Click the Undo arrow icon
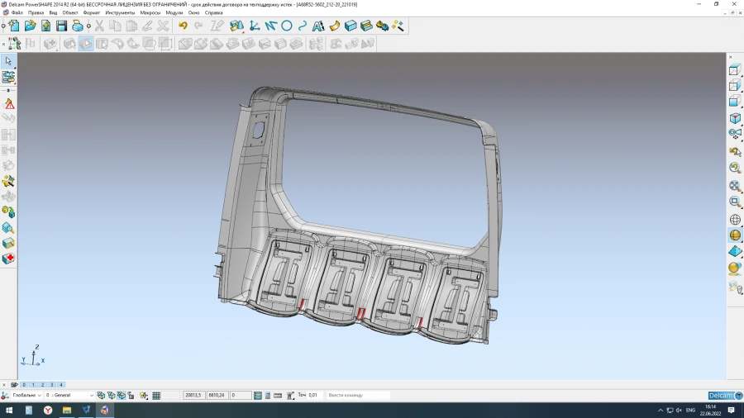 pos(183,26)
